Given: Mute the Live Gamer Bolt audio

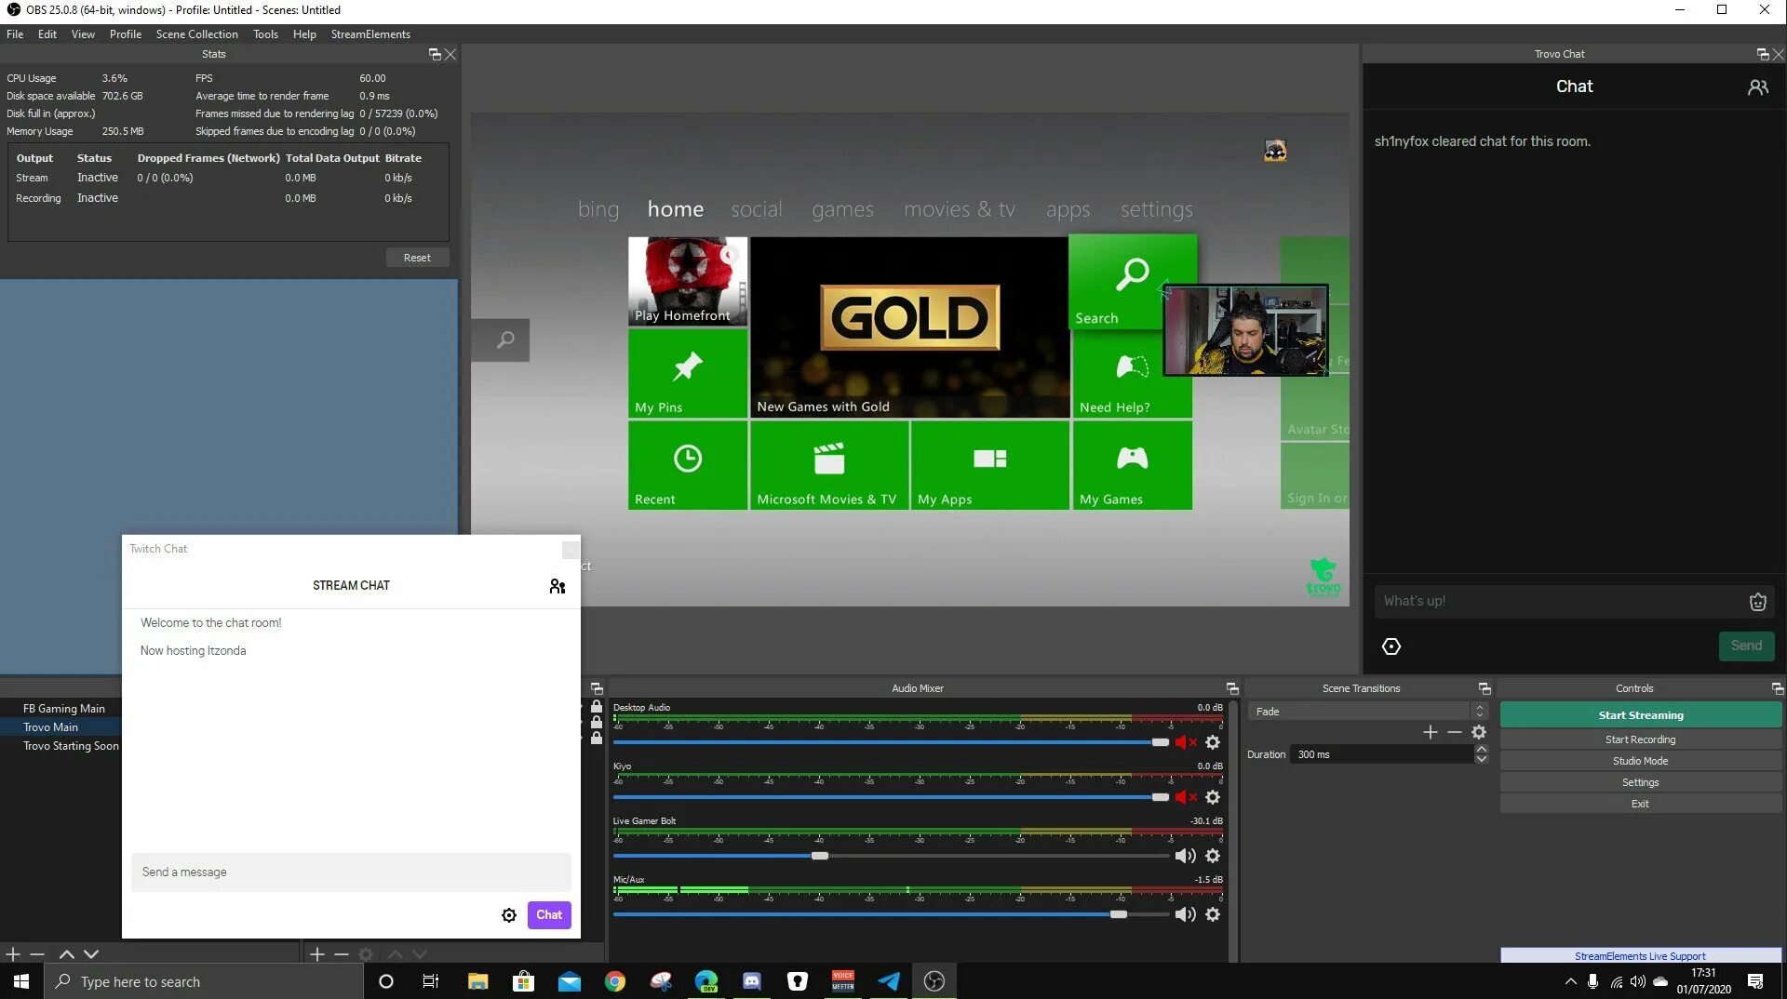Looking at the screenshot, I should [x=1185, y=856].
